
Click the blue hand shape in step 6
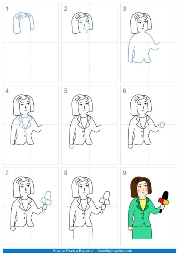[x=162, y=125]
